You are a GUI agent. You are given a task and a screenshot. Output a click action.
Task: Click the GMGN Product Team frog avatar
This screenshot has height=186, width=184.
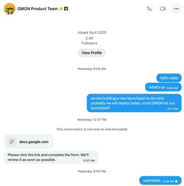(10, 9)
